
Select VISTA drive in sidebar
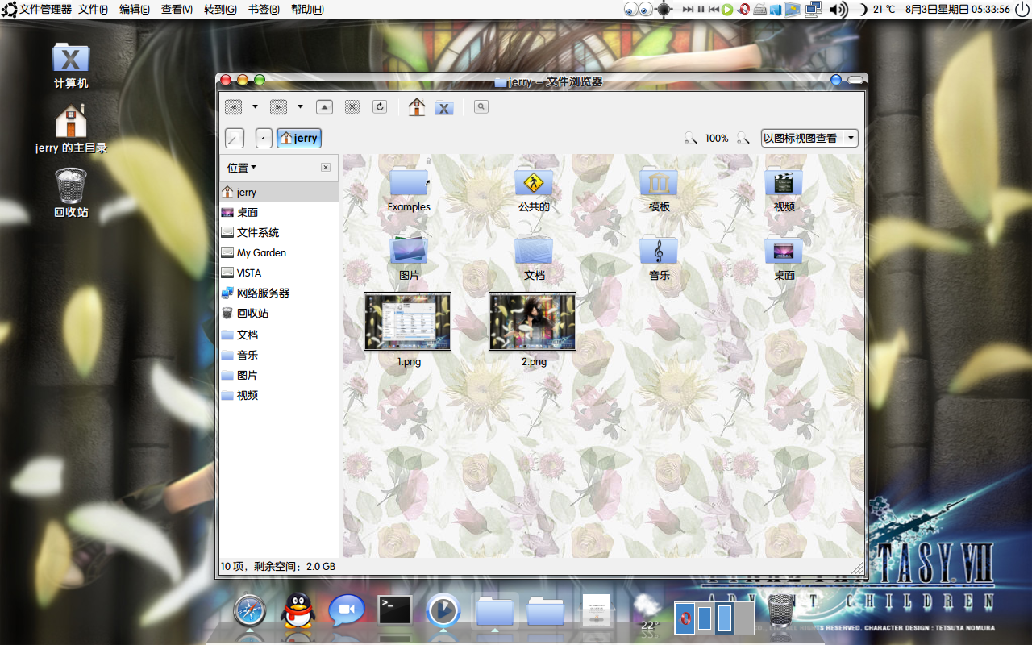coord(279,273)
